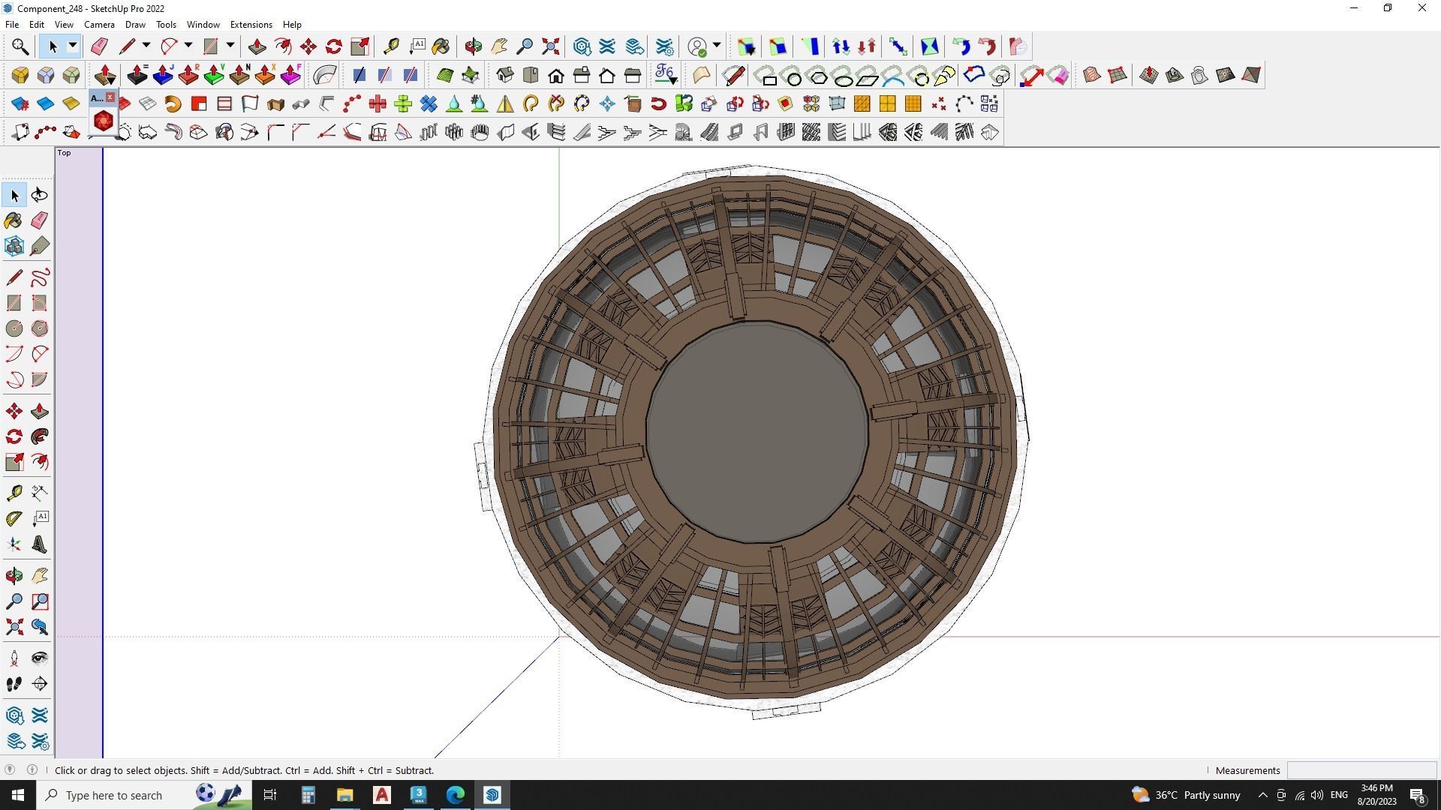Expand the Arc tool dropdown arrow

188,46
